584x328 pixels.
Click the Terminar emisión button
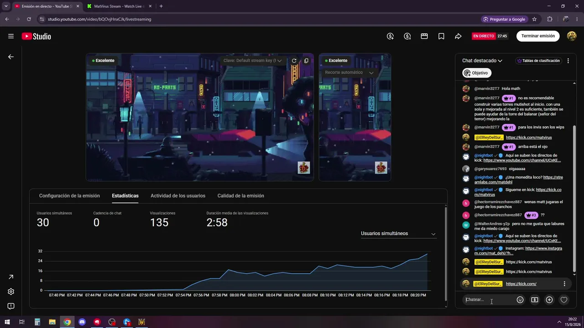(x=538, y=36)
